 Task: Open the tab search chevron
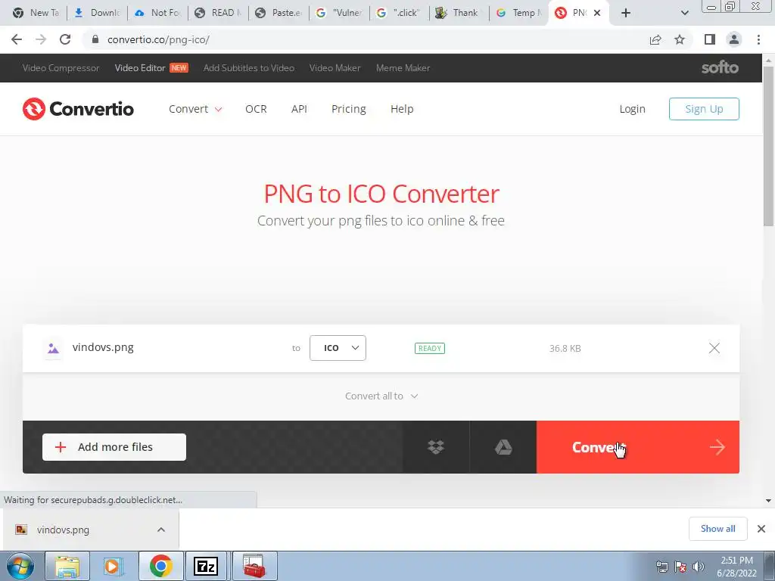(x=684, y=13)
